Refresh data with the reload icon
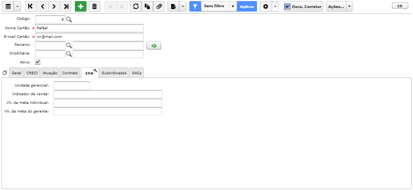This screenshot has width=413, height=190. 136,6
